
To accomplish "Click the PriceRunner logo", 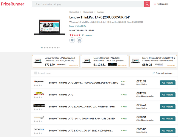I will point(13,4).
